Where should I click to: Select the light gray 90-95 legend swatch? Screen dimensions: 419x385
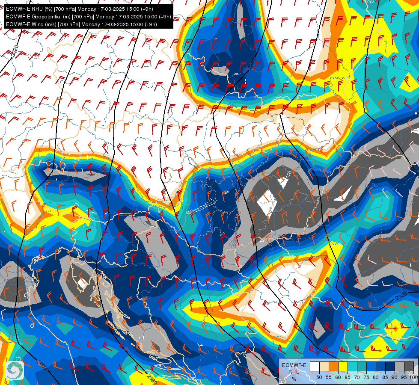click(399, 366)
